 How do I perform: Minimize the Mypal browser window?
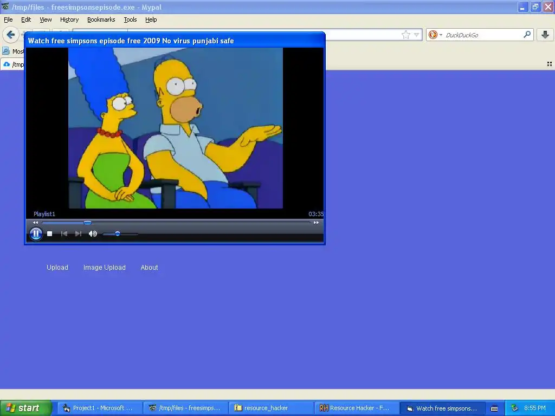[x=523, y=6]
